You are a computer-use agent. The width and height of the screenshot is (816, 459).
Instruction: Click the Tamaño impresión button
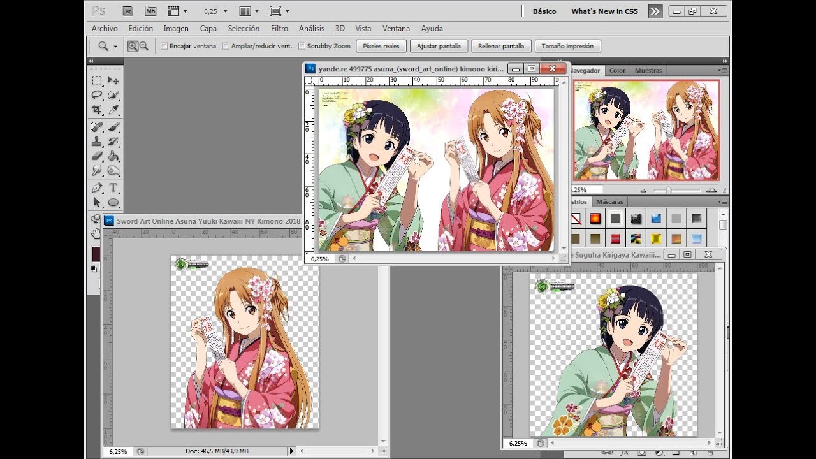[567, 46]
